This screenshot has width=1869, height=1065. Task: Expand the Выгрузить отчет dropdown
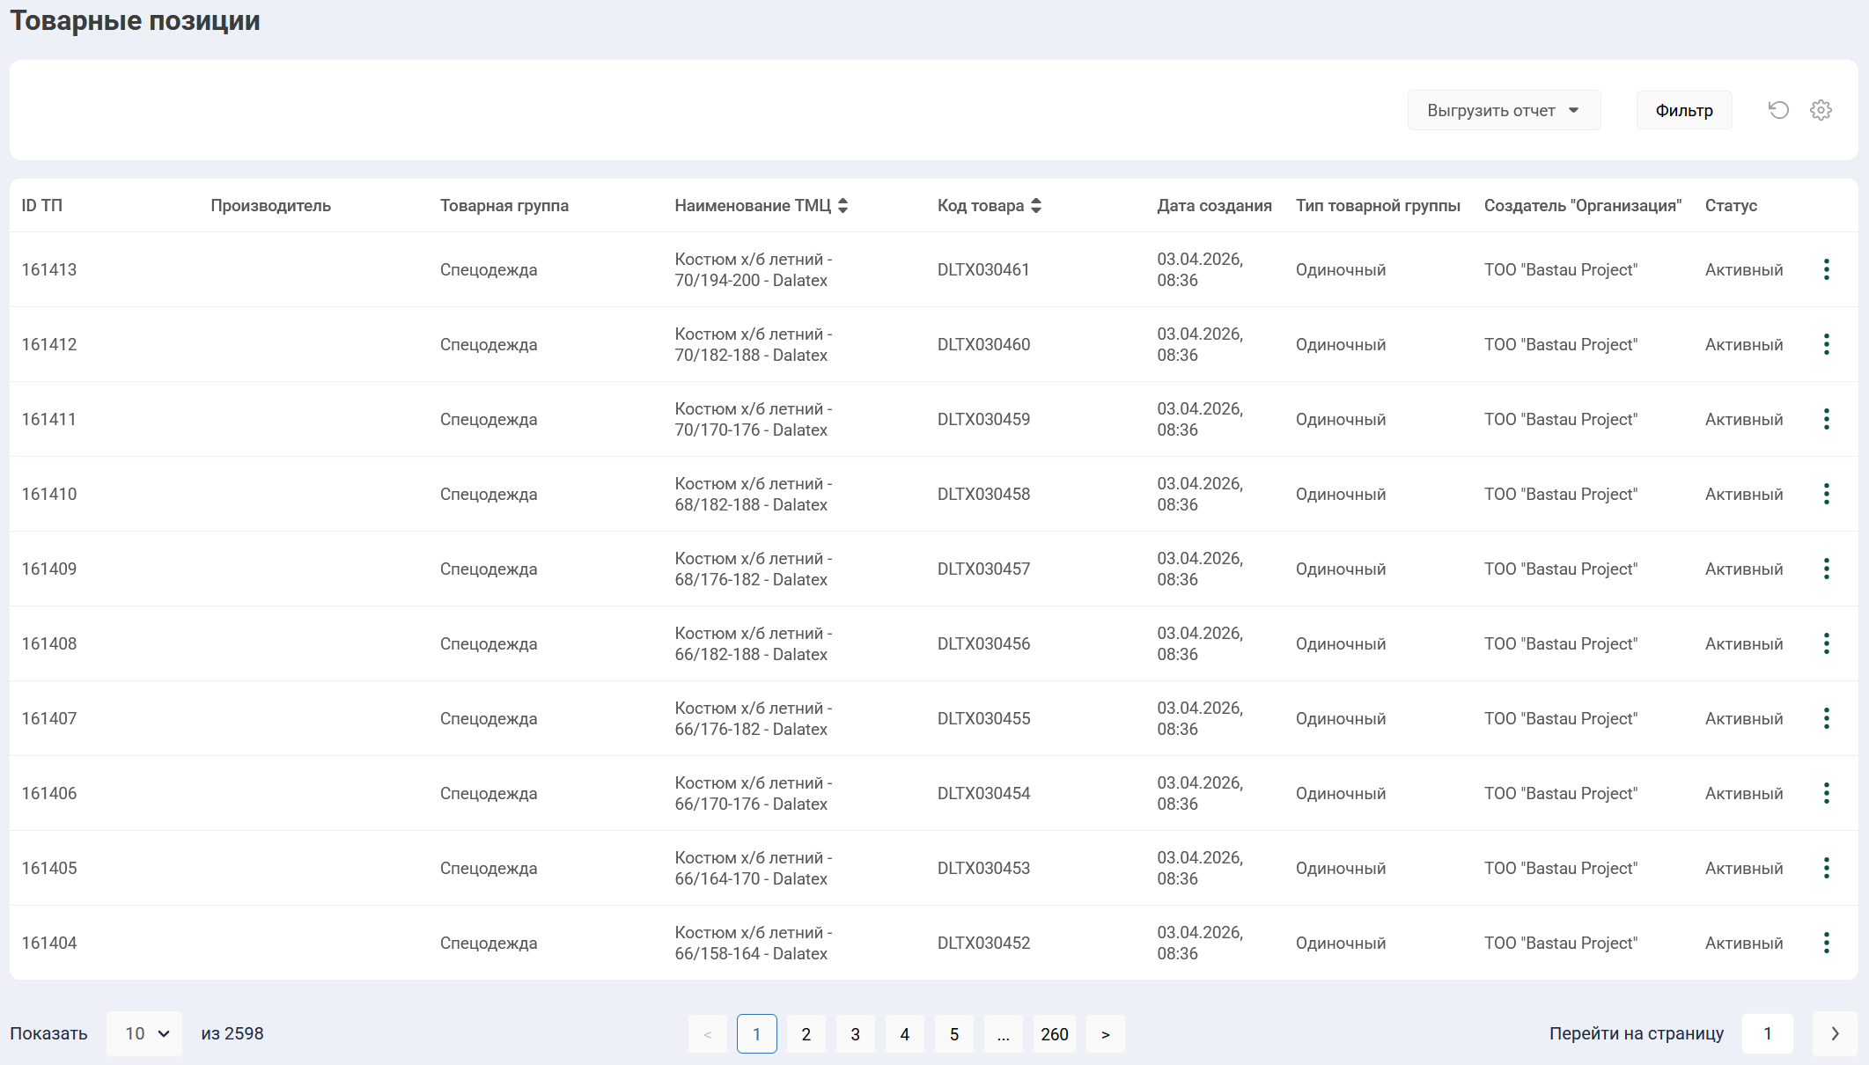(x=1503, y=110)
